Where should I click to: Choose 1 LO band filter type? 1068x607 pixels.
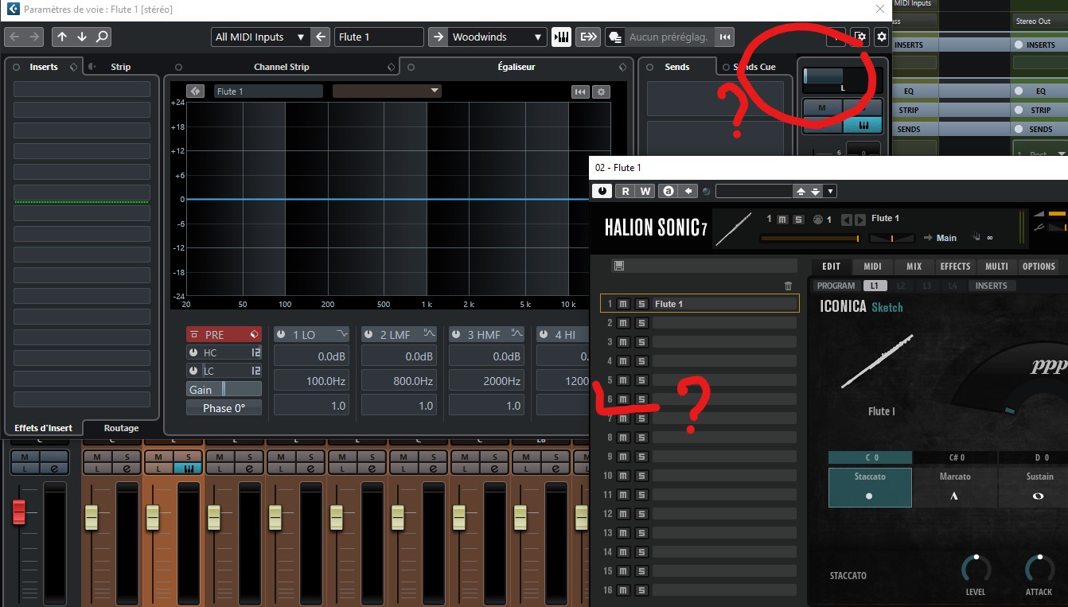342,335
